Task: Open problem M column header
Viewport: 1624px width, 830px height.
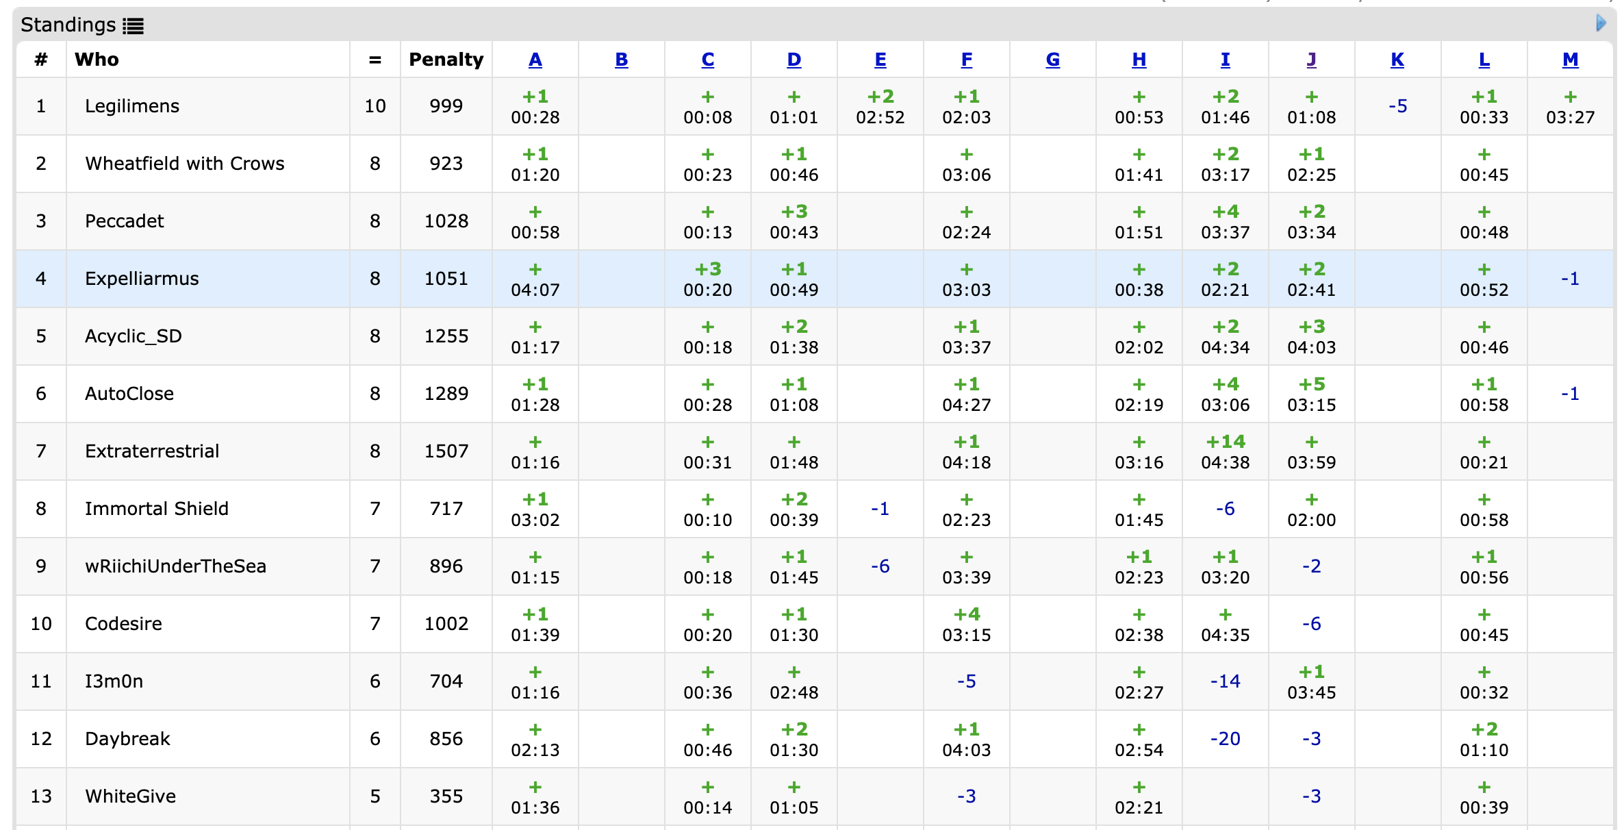Action: (1570, 60)
